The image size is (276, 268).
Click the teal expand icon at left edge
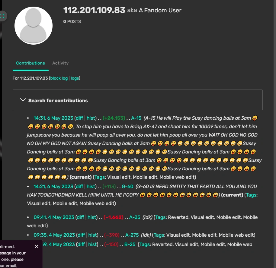pos(2,16)
